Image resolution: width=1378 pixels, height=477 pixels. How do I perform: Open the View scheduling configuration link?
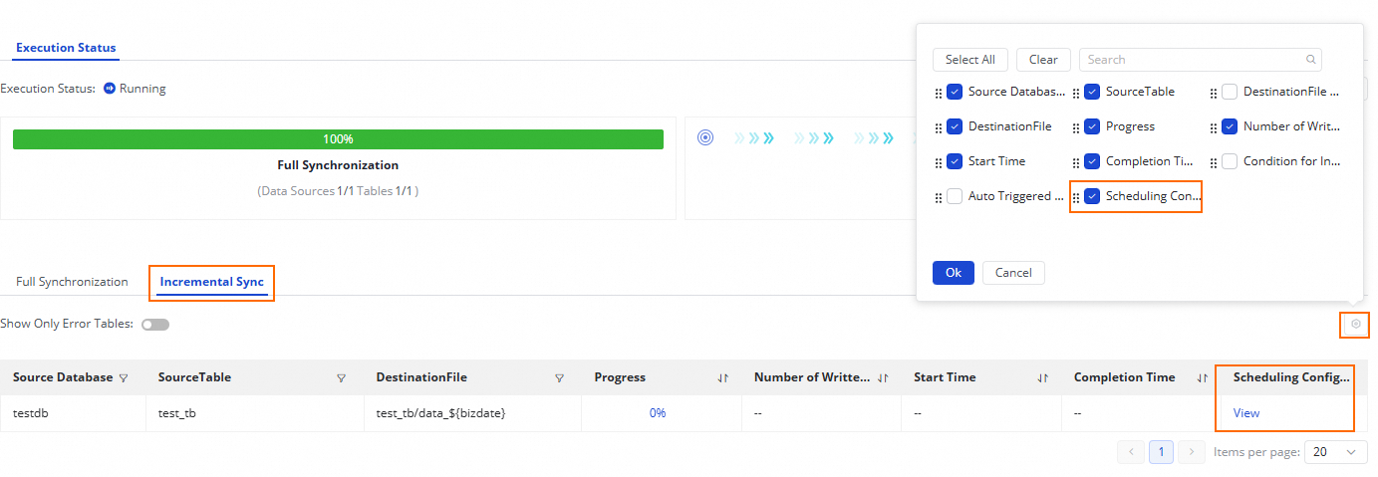[x=1246, y=413]
